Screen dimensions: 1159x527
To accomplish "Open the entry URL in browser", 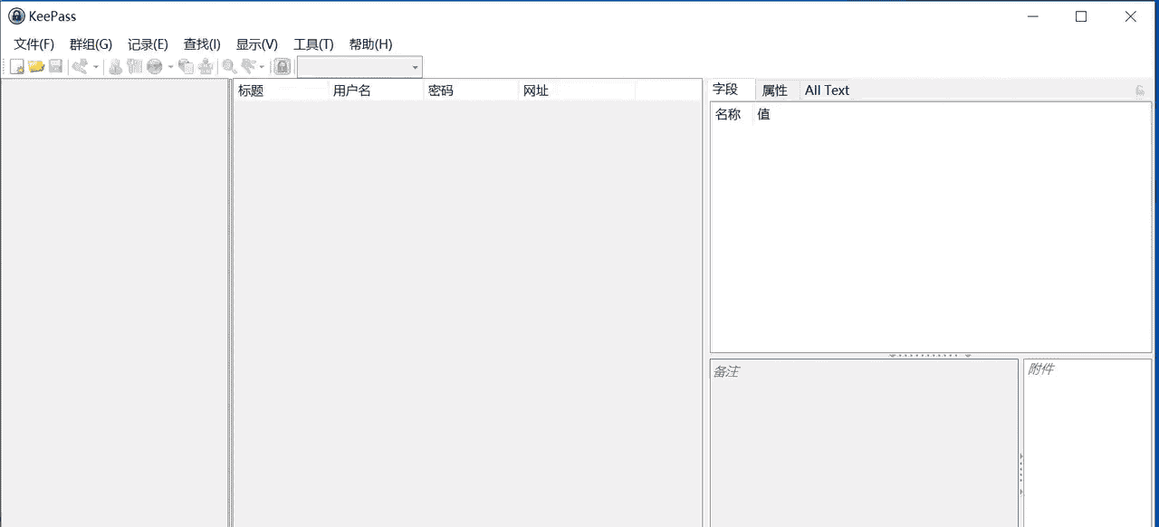I will pos(156,65).
